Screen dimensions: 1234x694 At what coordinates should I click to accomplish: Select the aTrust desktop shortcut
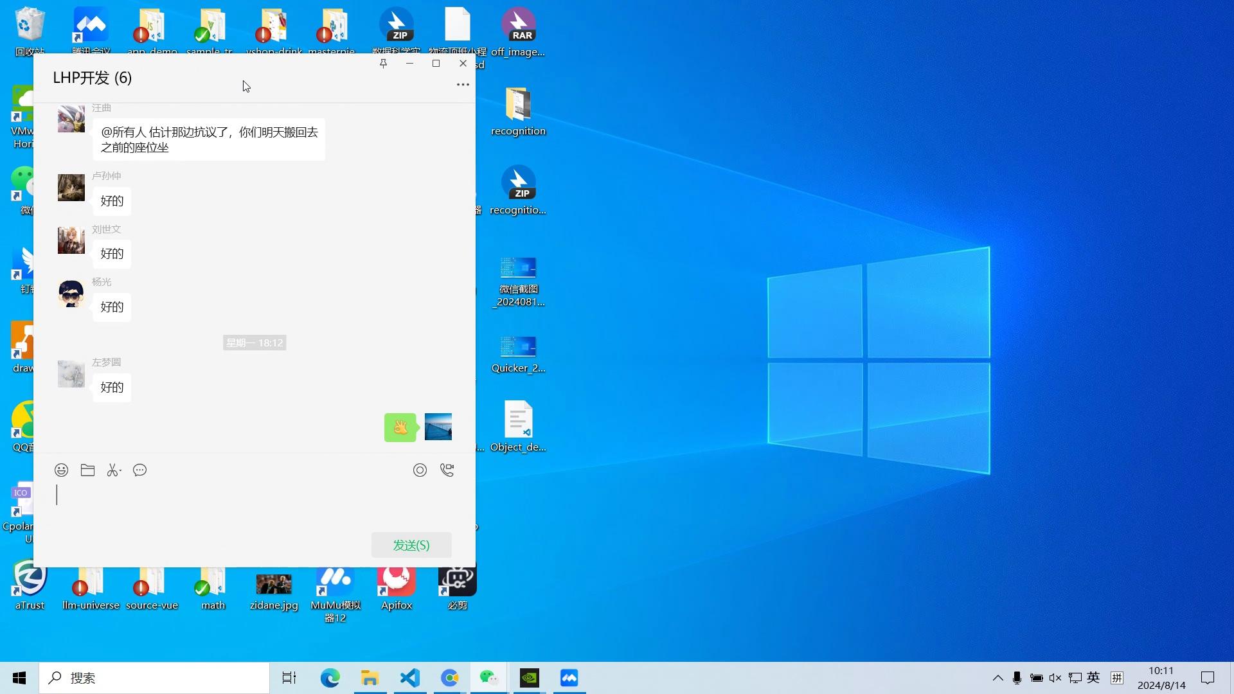point(30,586)
